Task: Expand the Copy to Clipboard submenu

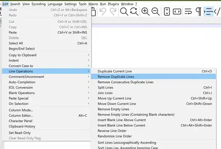Action: point(47,55)
